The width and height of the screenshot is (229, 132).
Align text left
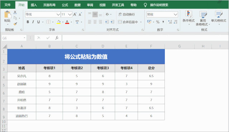tap(90, 22)
